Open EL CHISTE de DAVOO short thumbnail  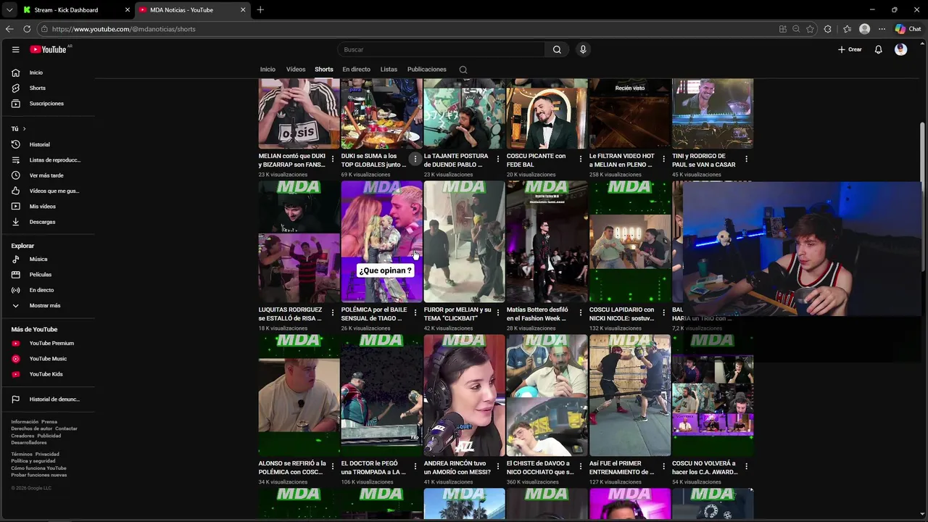[x=547, y=395]
